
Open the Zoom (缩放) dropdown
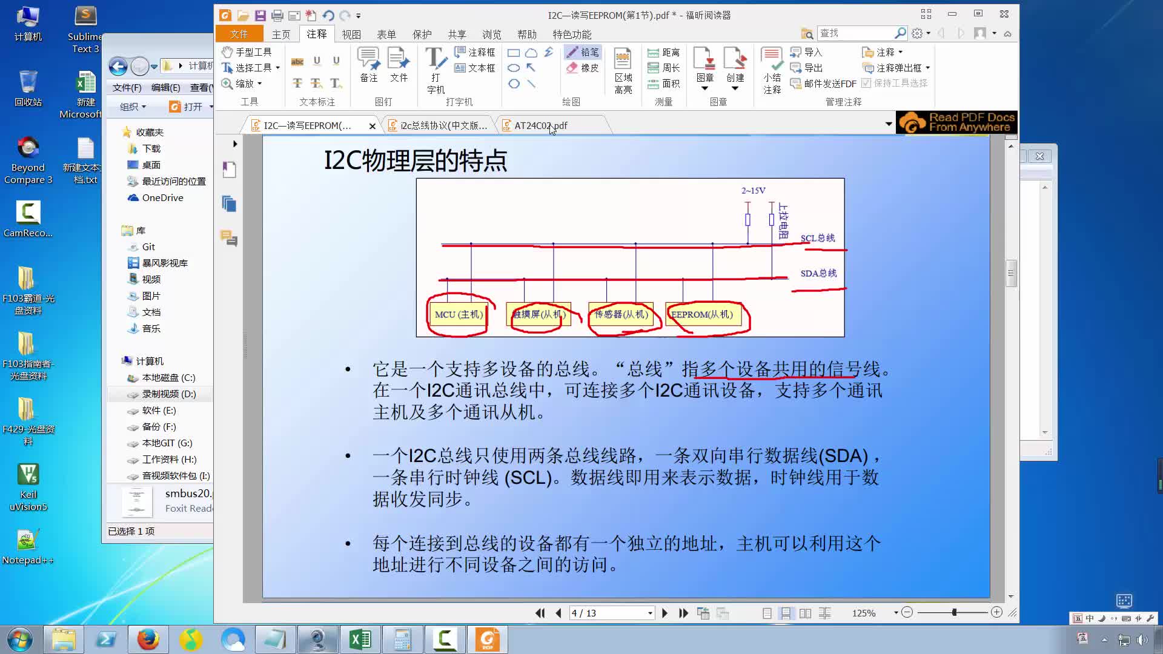tap(260, 84)
